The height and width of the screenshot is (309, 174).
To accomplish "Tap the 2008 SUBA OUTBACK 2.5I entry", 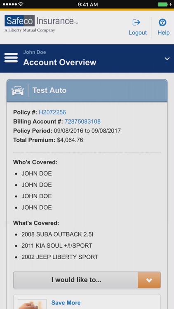I will (57, 234).
